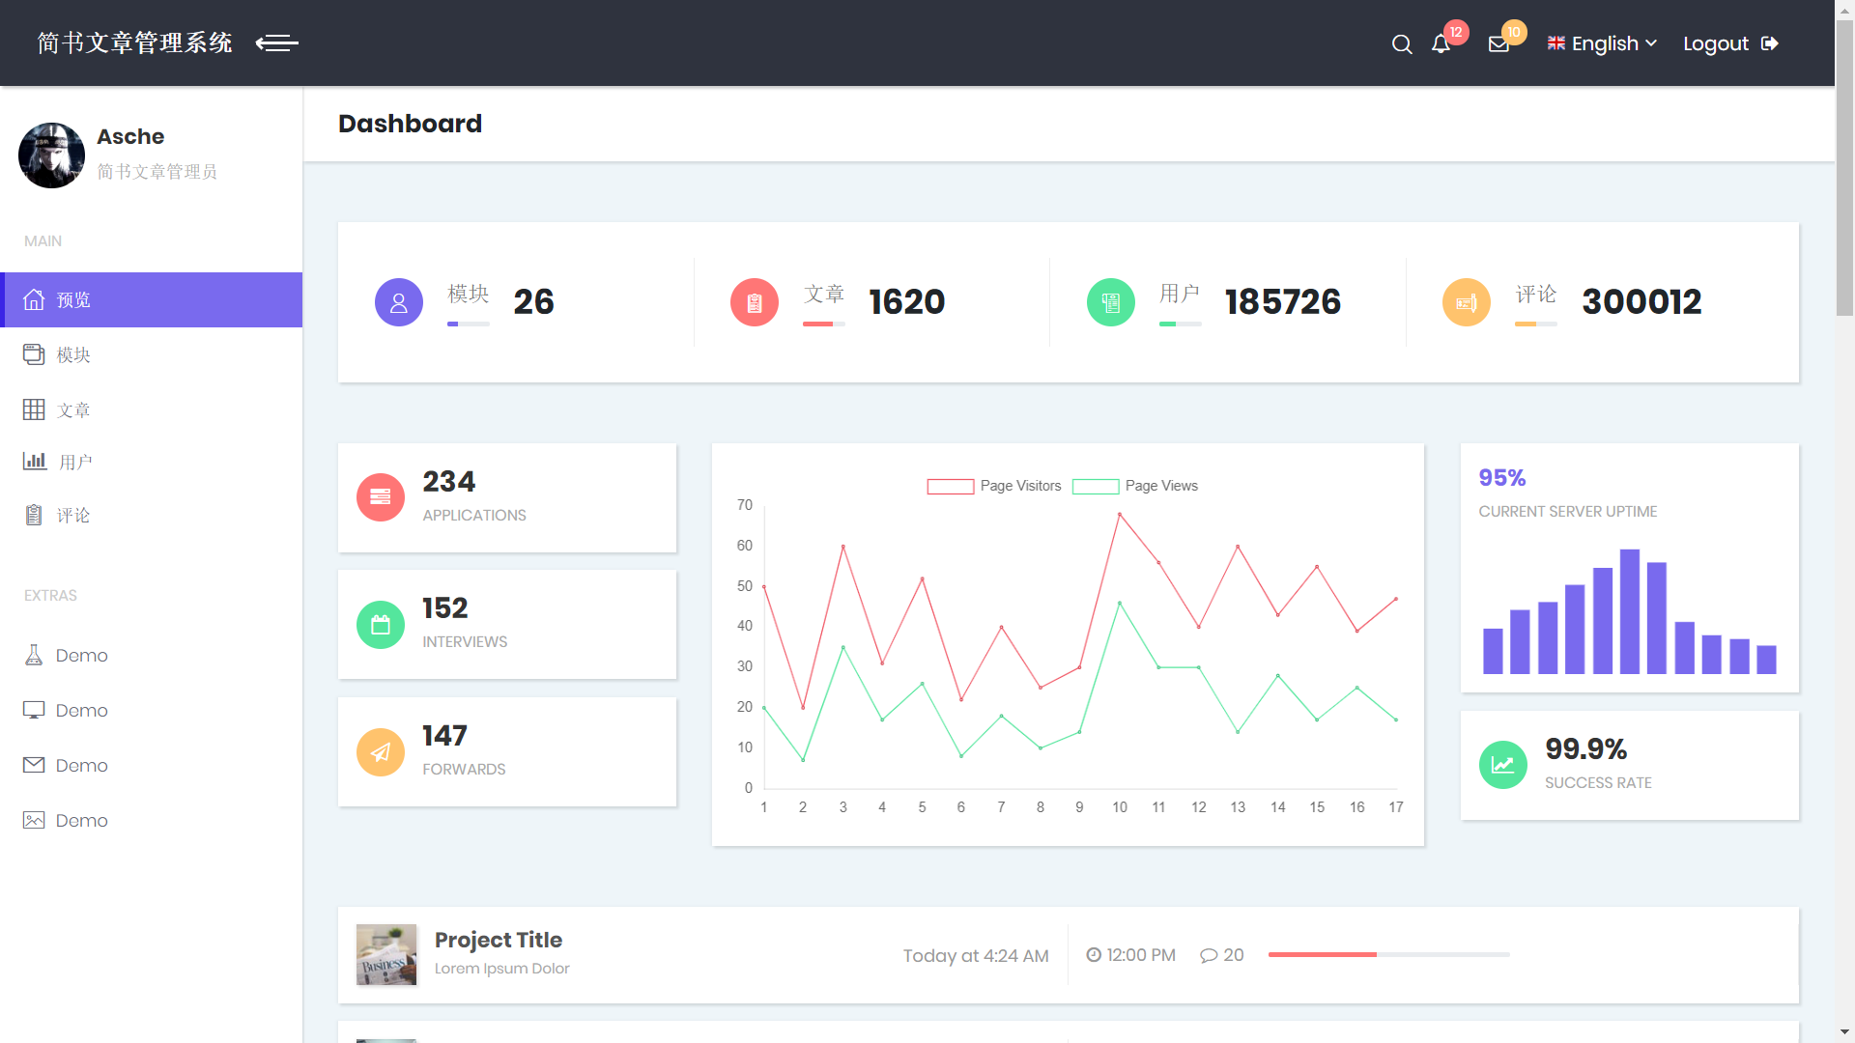Collapse sidebar with arrow menu icon
The width and height of the screenshot is (1855, 1043).
tap(277, 43)
